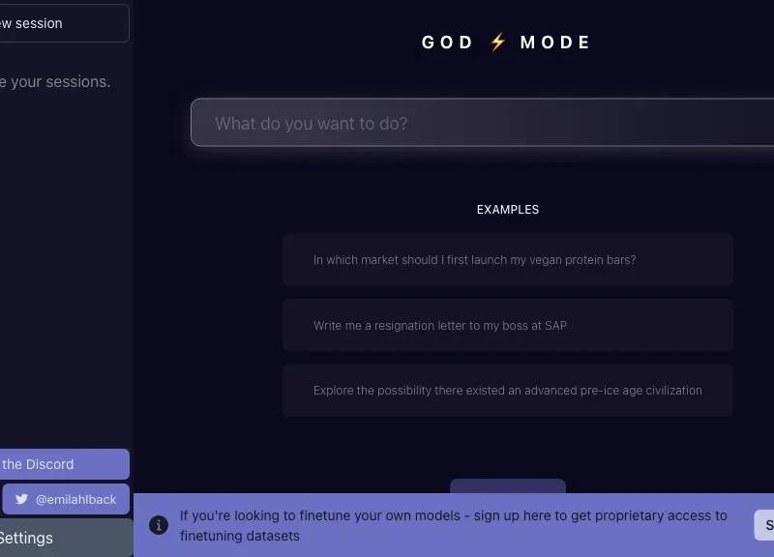Open the @emilahlback Twitter profile link
Viewport: 774px width, 557px height.
pyautogui.click(x=65, y=499)
